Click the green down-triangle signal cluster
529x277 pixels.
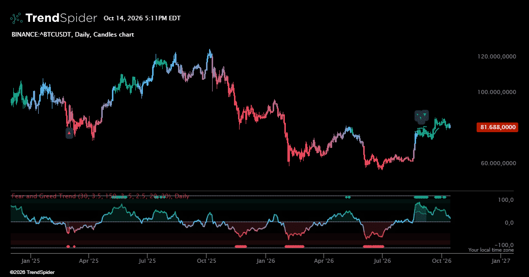(421, 116)
